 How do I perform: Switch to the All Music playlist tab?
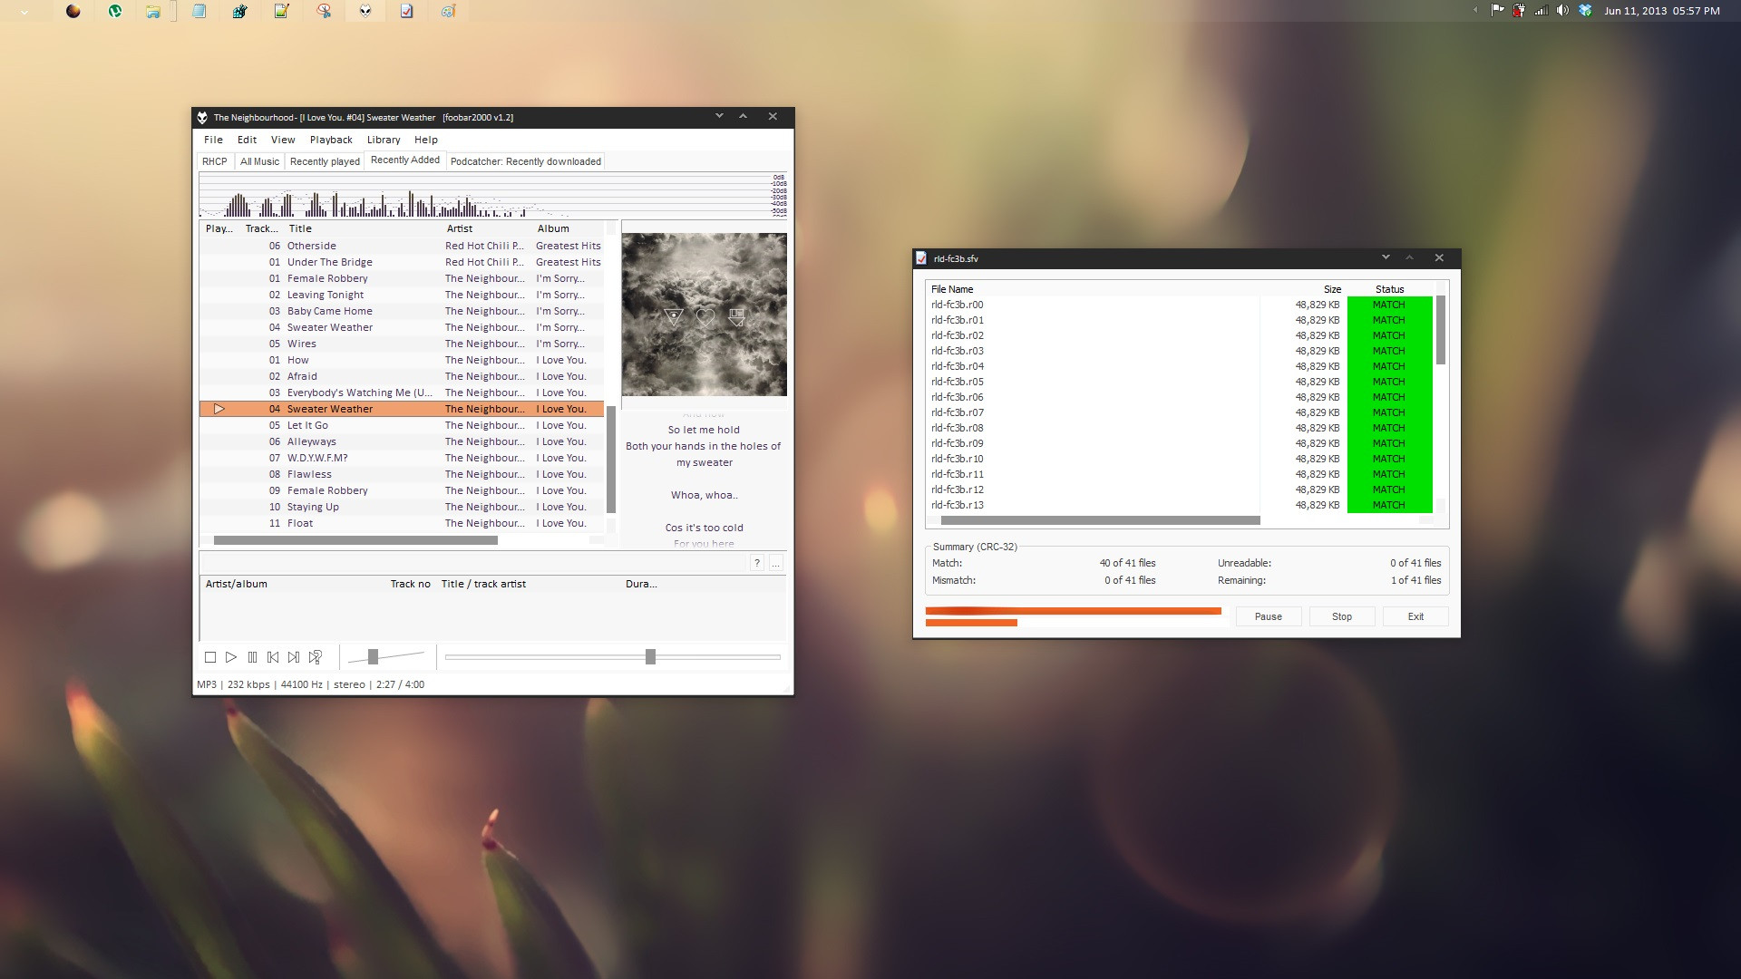click(259, 161)
